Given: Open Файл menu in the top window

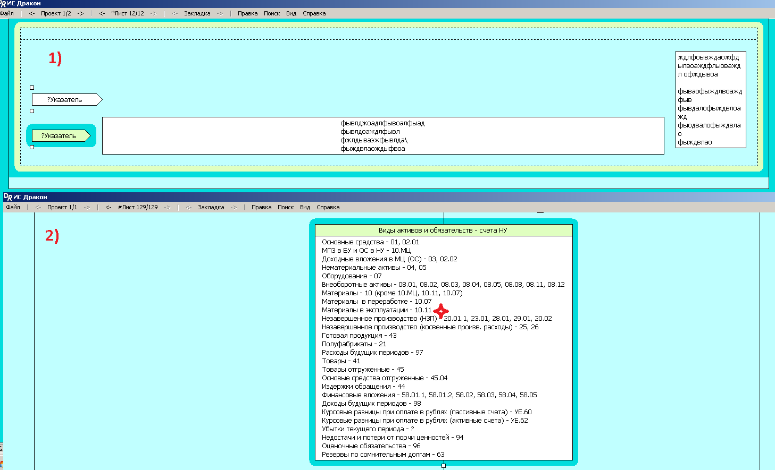Looking at the screenshot, I should [x=7, y=13].
